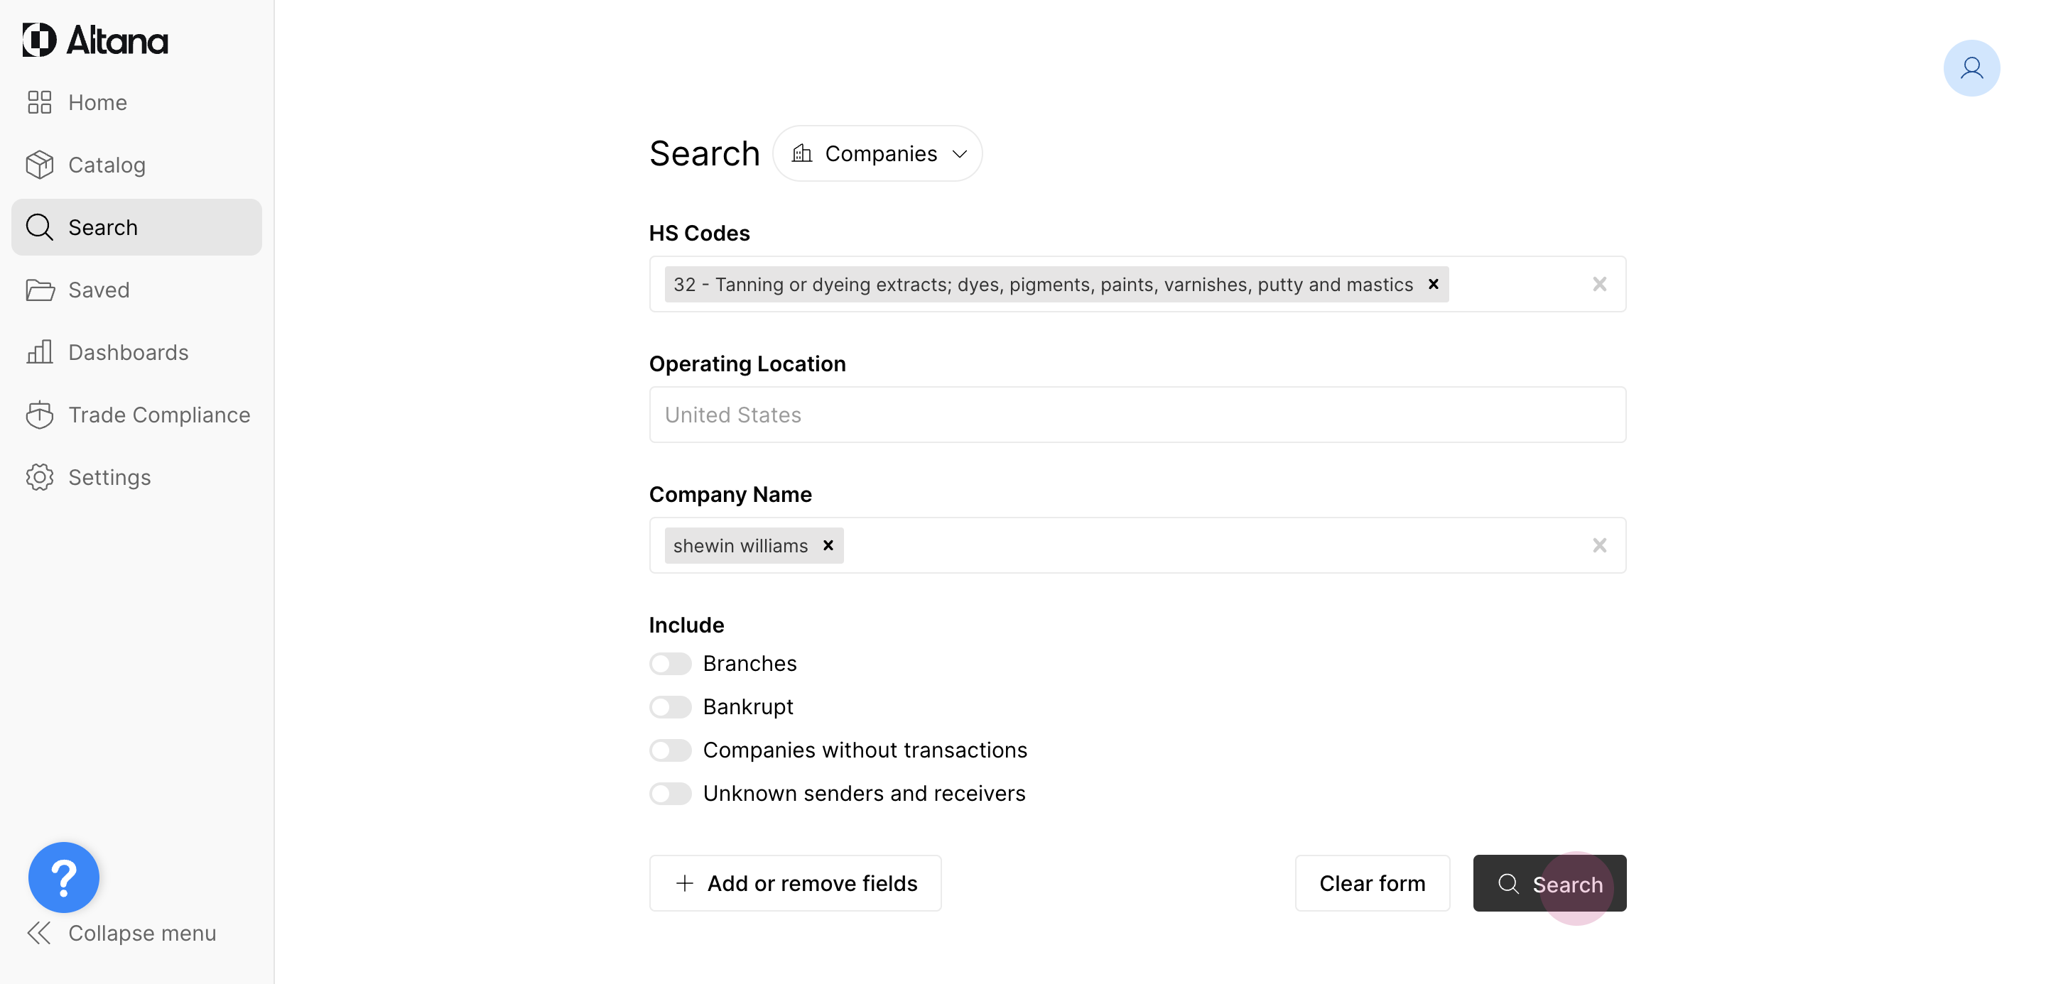Remove the 'shewin williams' company name tag
The image size is (2046, 984).
click(x=828, y=545)
